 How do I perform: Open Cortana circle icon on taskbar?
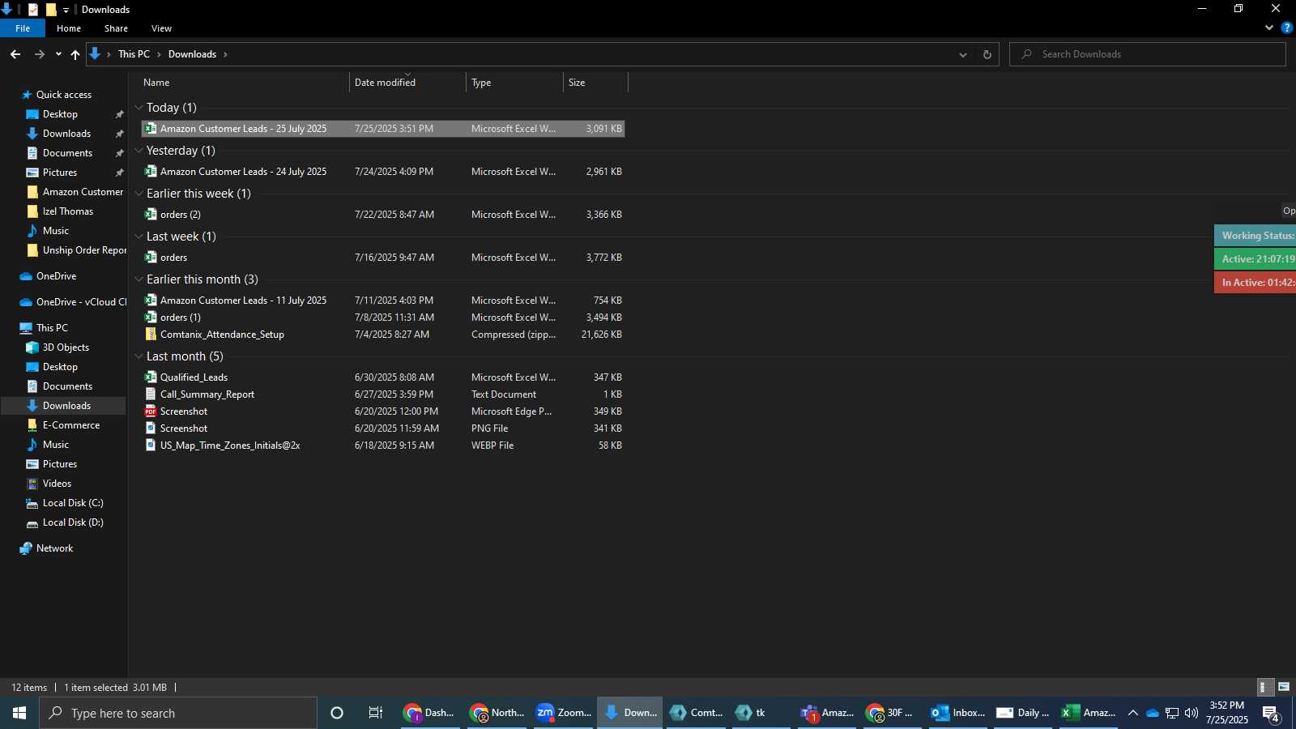coord(337,713)
